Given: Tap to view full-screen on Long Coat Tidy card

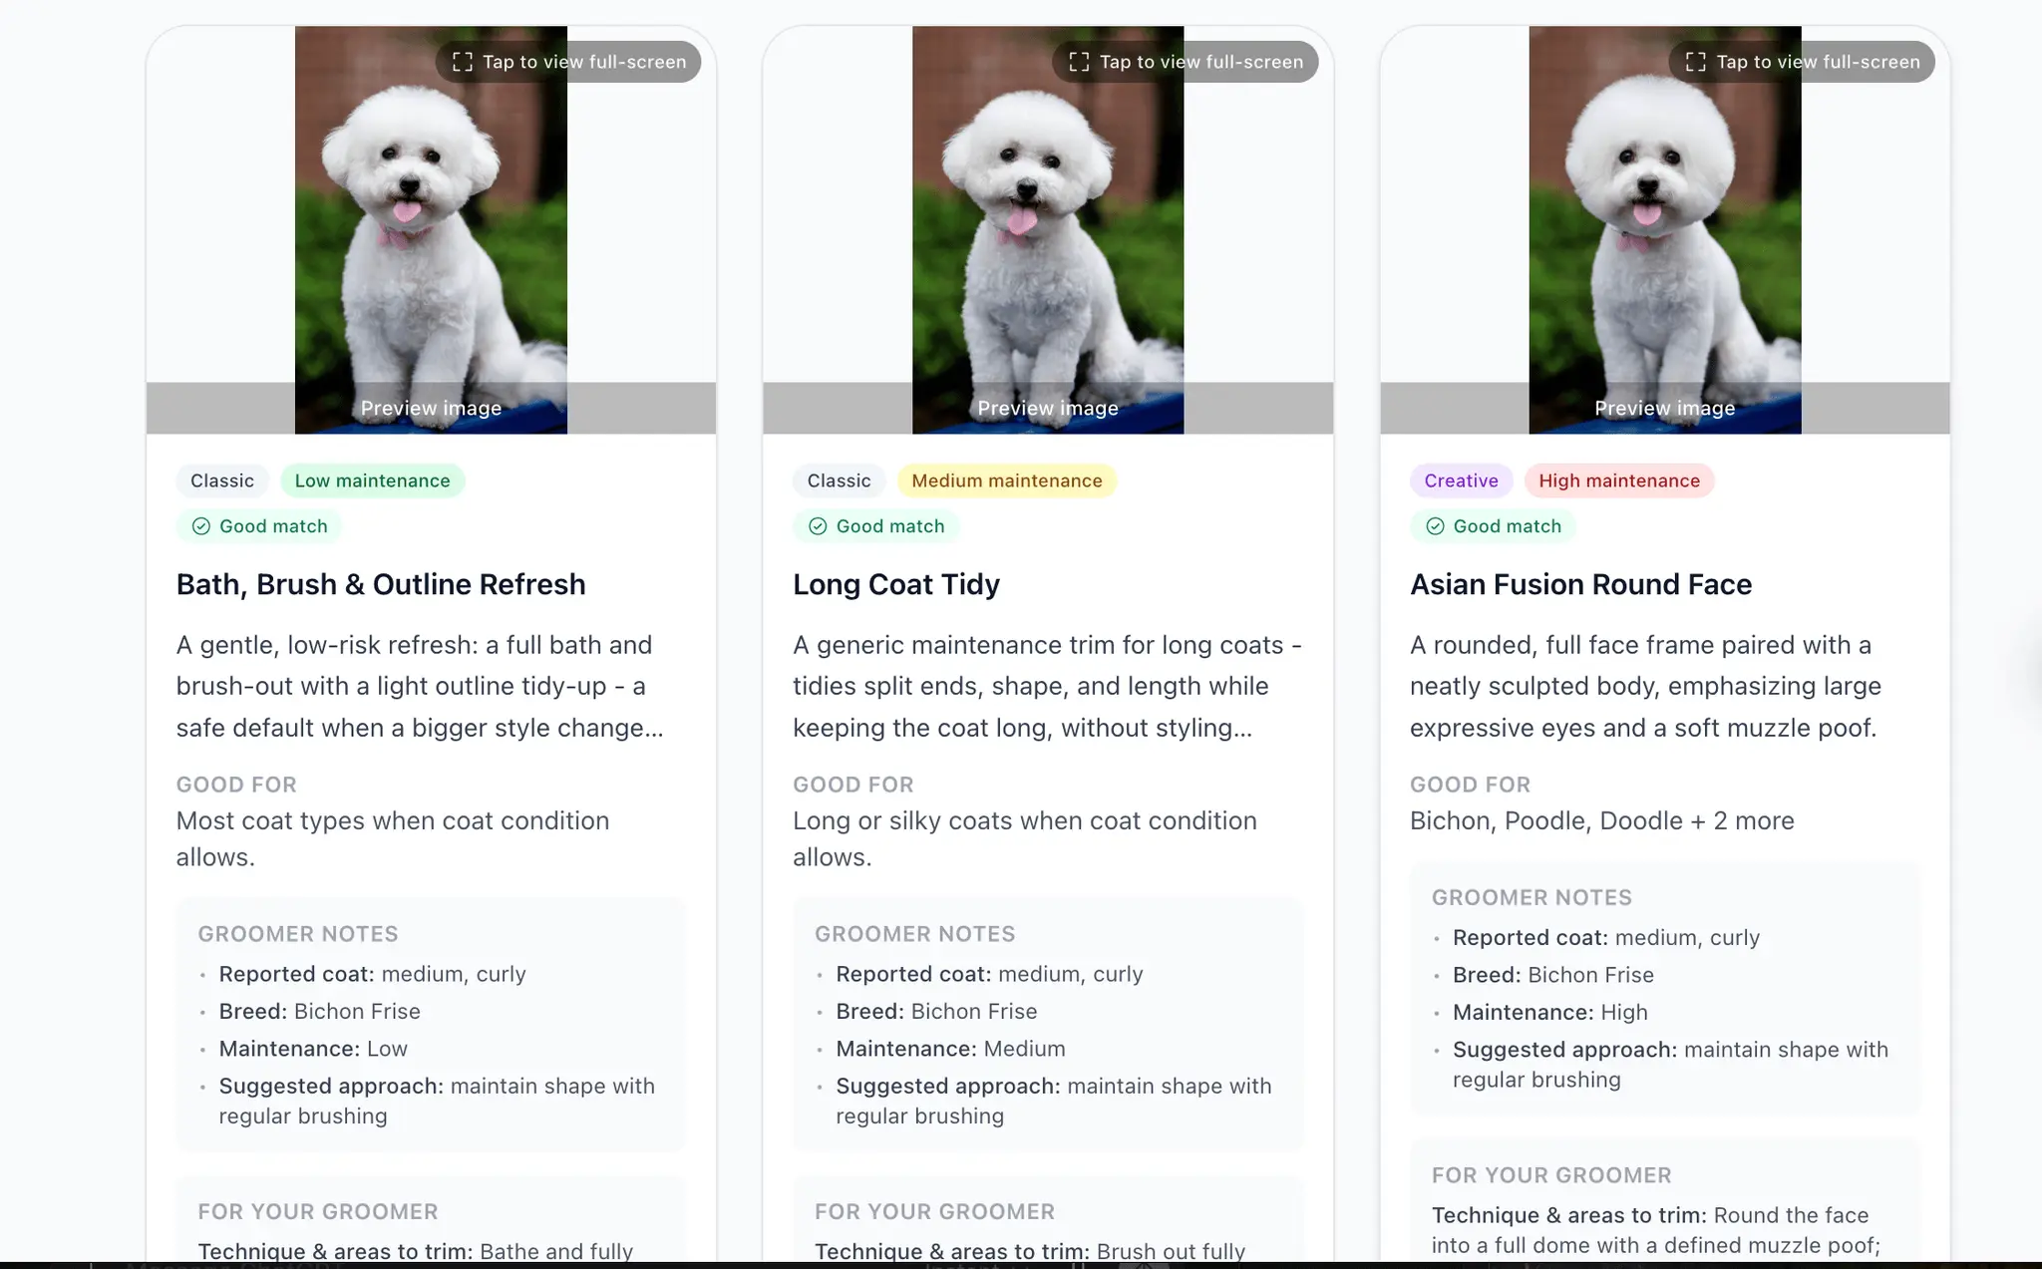Looking at the screenshot, I should [1186, 62].
